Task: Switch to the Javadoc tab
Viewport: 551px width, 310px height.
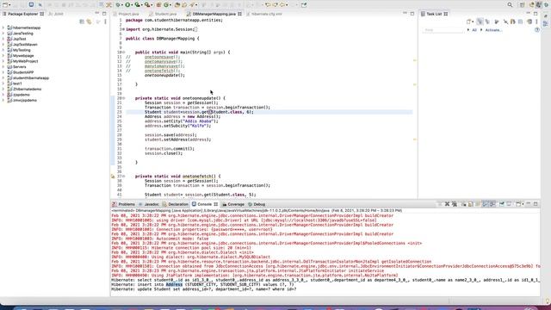Action: tap(149, 204)
